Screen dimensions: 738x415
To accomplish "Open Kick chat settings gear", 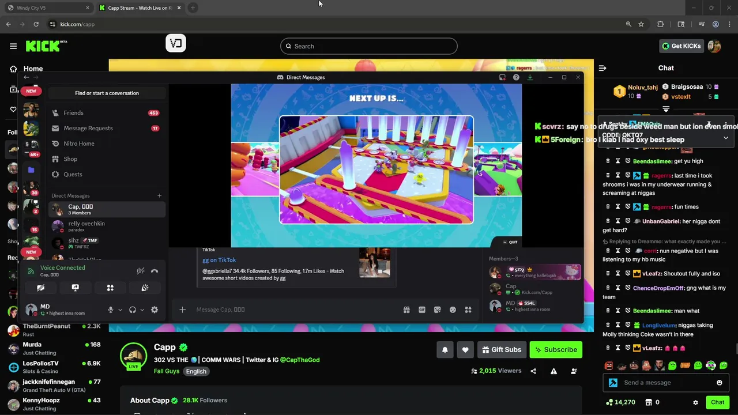I will coord(695,402).
